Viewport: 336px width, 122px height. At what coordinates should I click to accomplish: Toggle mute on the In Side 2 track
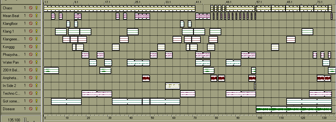pos(31,86)
